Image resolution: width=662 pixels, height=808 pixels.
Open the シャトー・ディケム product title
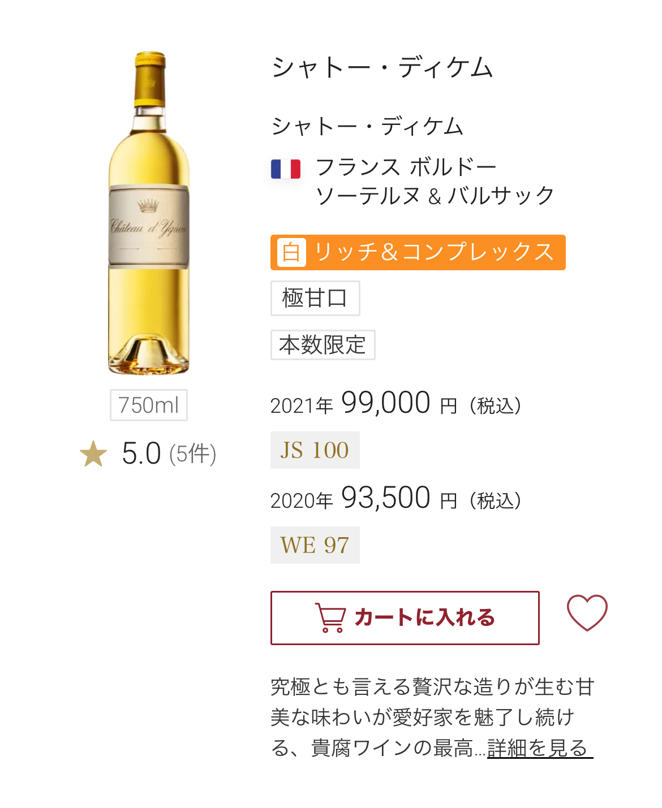tap(382, 68)
